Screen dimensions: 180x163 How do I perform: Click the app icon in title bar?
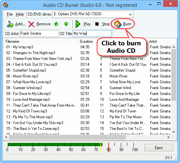(x=5, y=5)
